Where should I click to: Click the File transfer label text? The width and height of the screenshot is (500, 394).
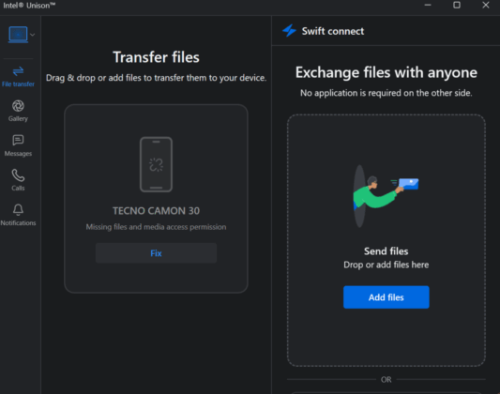(18, 84)
